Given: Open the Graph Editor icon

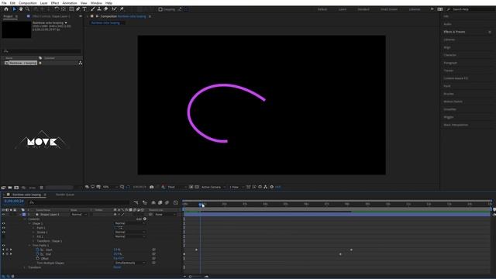Looking at the screenshot, I should pos(176,202).
